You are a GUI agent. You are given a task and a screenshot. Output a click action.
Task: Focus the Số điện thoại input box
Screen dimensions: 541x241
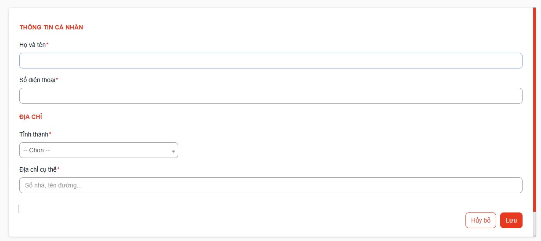coord(270,96)
